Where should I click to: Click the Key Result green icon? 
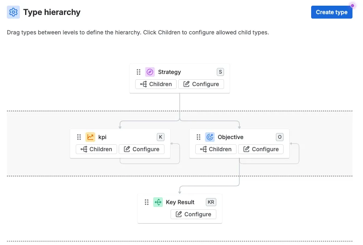pyautogui.click(x=158, y=202)
